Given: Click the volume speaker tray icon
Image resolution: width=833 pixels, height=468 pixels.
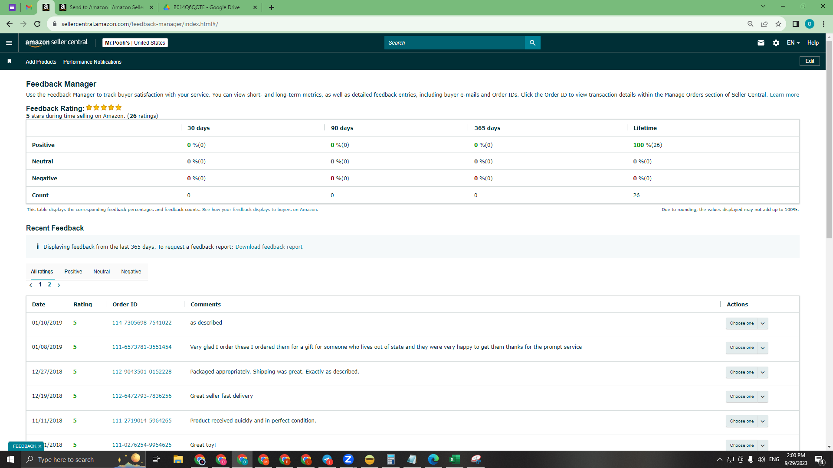Looking at the screenshot, I should [x=761, y=459].
